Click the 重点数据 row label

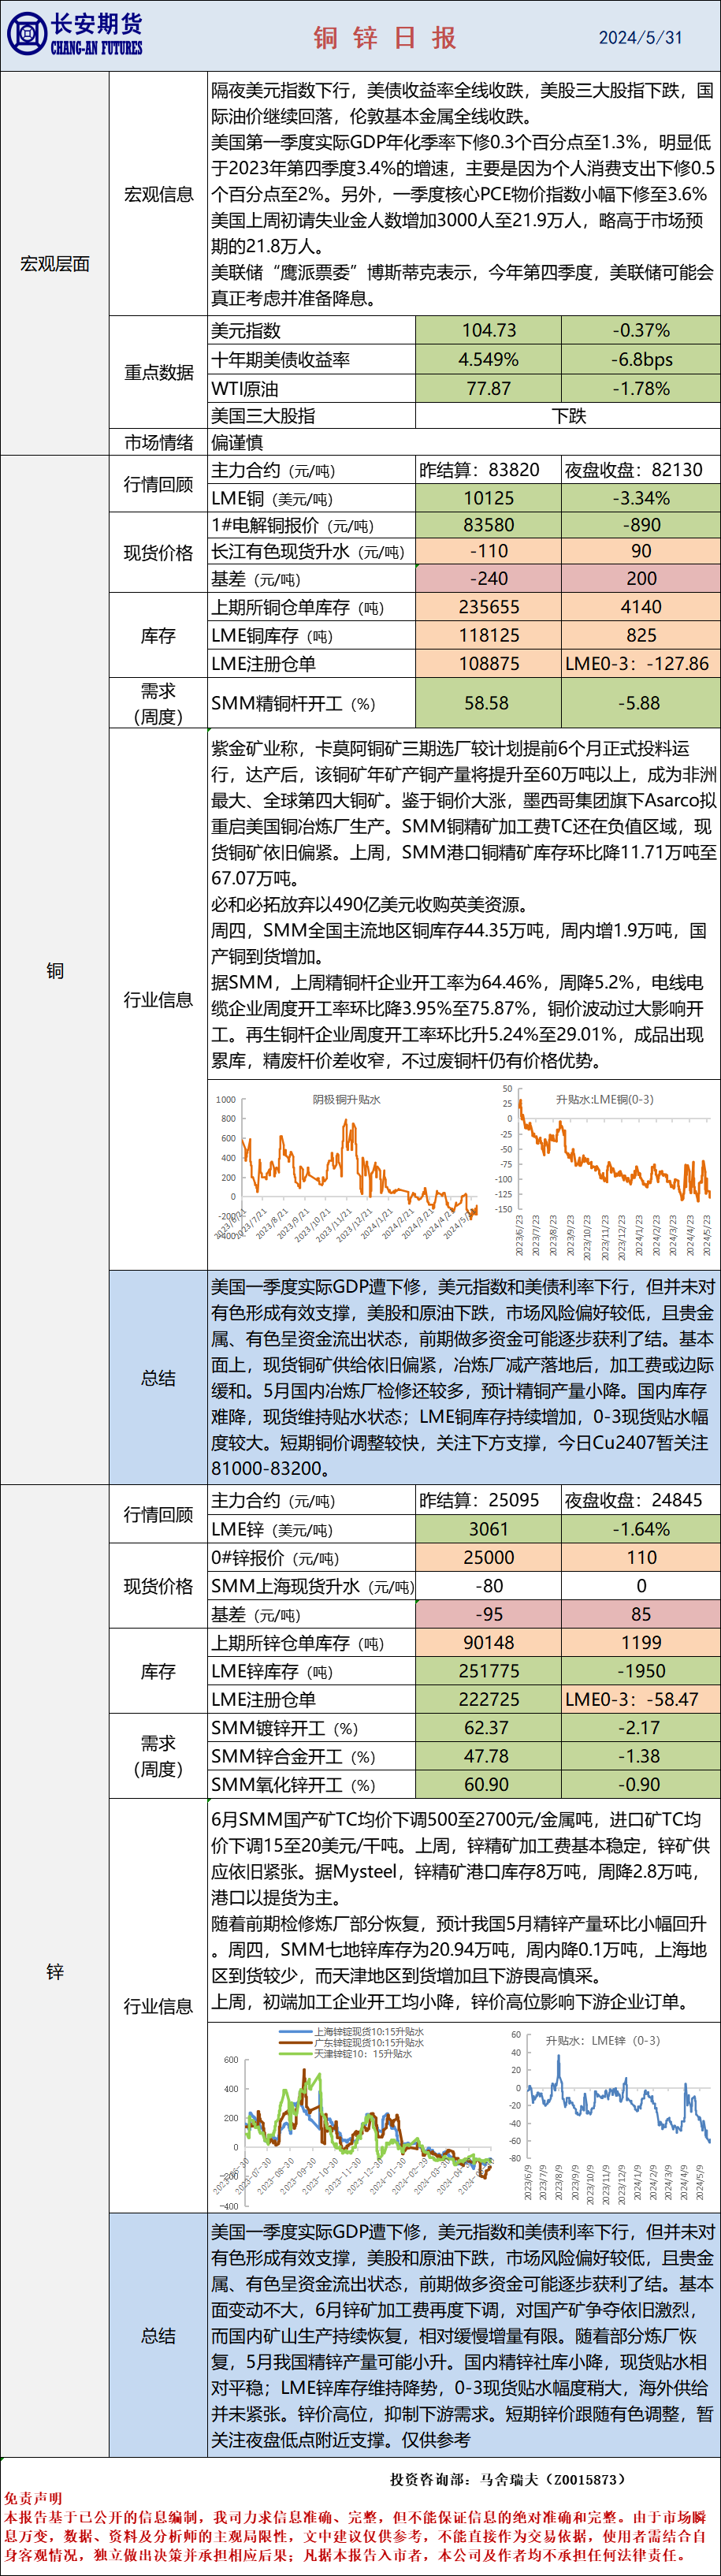point(158,372)
